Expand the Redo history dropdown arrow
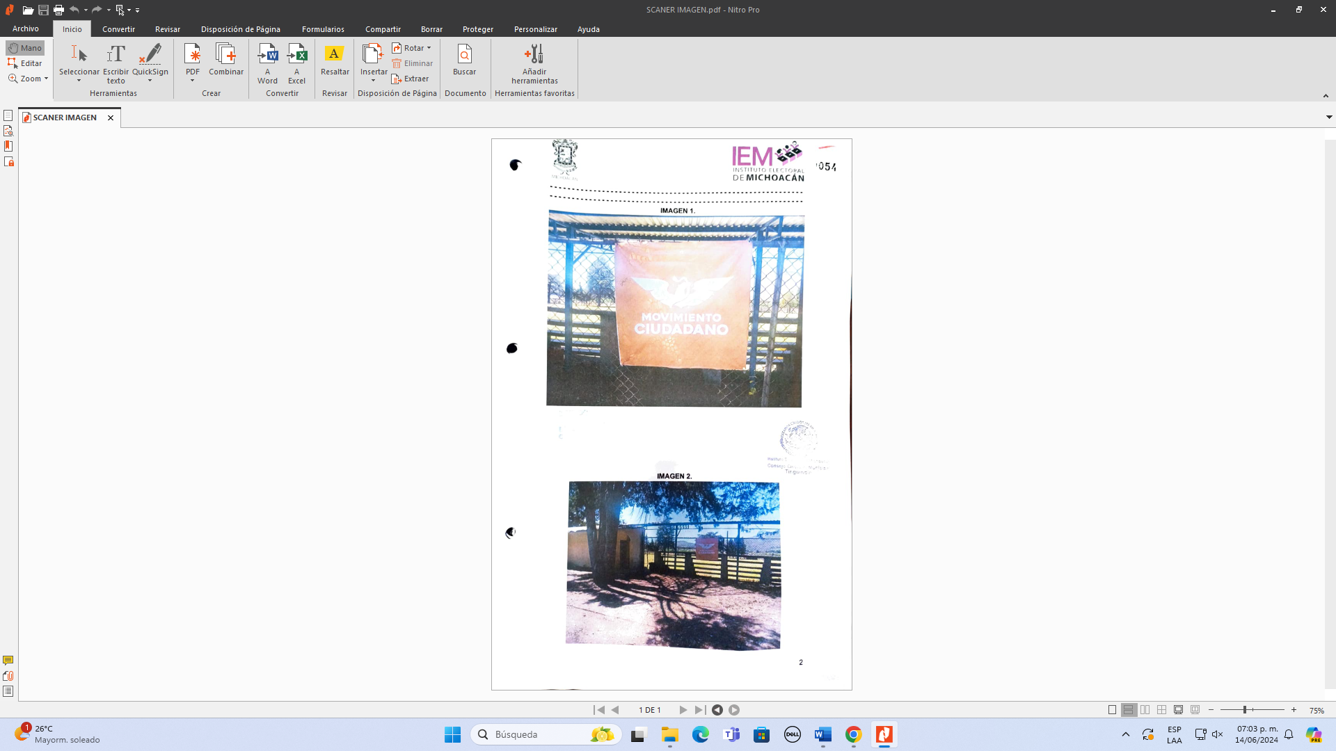 [x=109, y=10]
